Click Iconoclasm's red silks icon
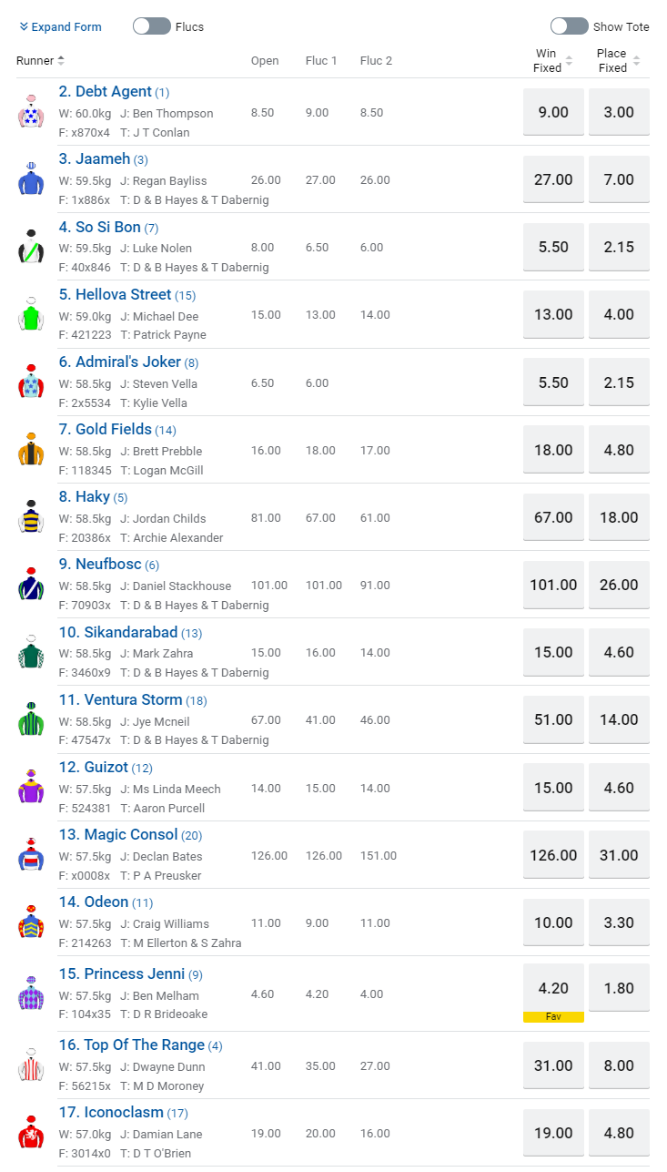The image size is (667, 1172). pos(31,1132)
